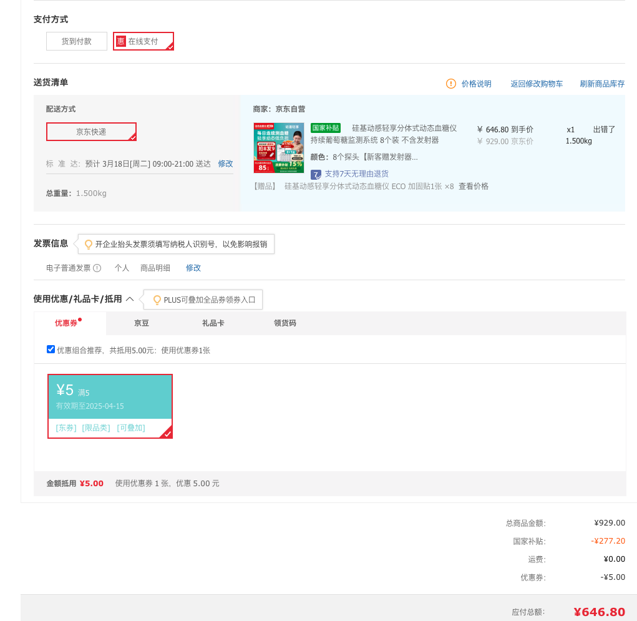Click 金额抵用 ¥5.00 amount
637x621 pixels.
(92, 484)
